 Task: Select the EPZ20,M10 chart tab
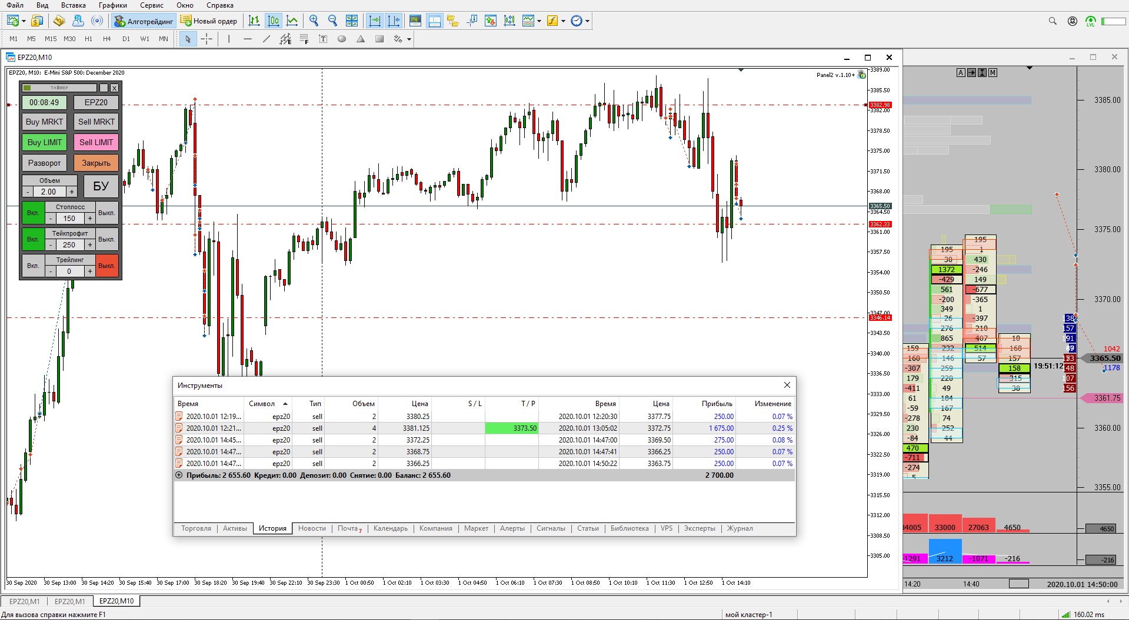tap(116, 601)
